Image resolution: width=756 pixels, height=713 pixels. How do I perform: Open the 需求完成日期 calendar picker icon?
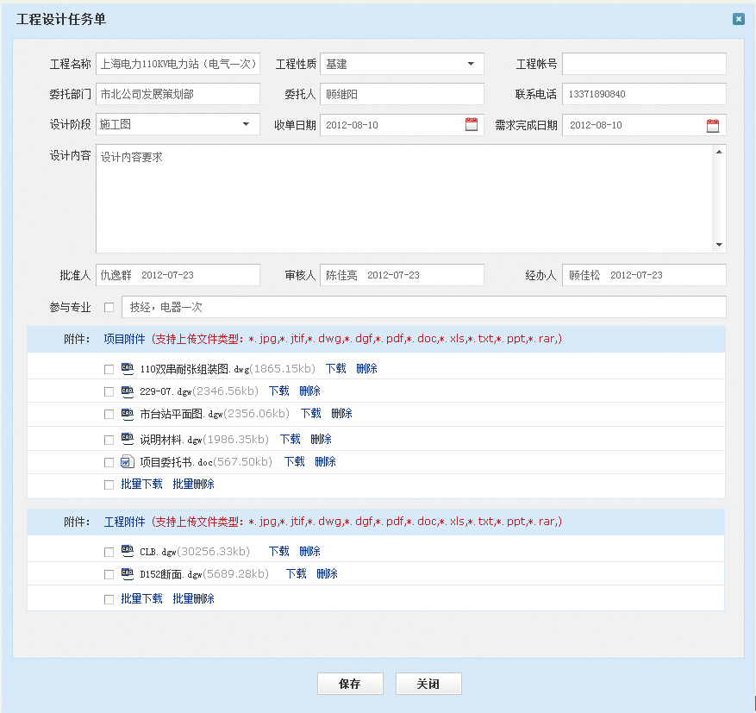coord(713,125)
